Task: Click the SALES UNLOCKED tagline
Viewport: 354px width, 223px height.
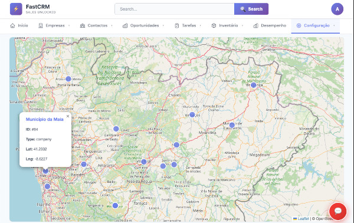Action: click(x=41, y=12)
